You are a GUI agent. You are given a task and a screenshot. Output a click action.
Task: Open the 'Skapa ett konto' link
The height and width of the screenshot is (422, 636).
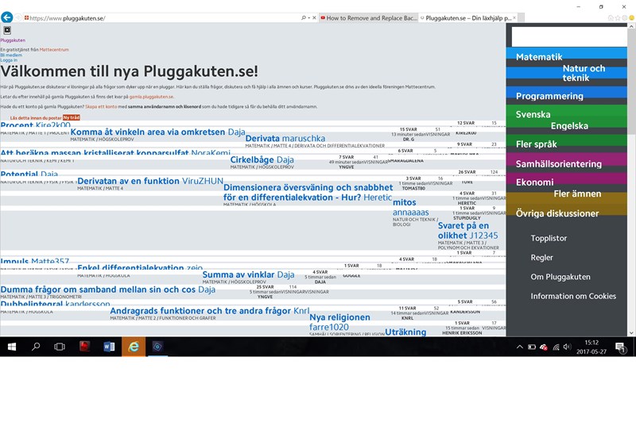(x=100, y=106)
